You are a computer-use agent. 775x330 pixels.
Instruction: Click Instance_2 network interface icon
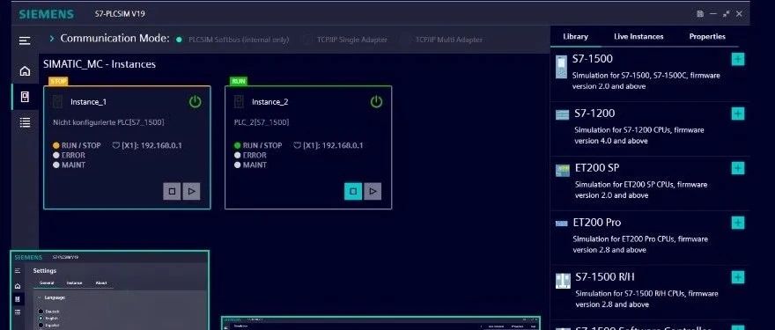(298, 145)
